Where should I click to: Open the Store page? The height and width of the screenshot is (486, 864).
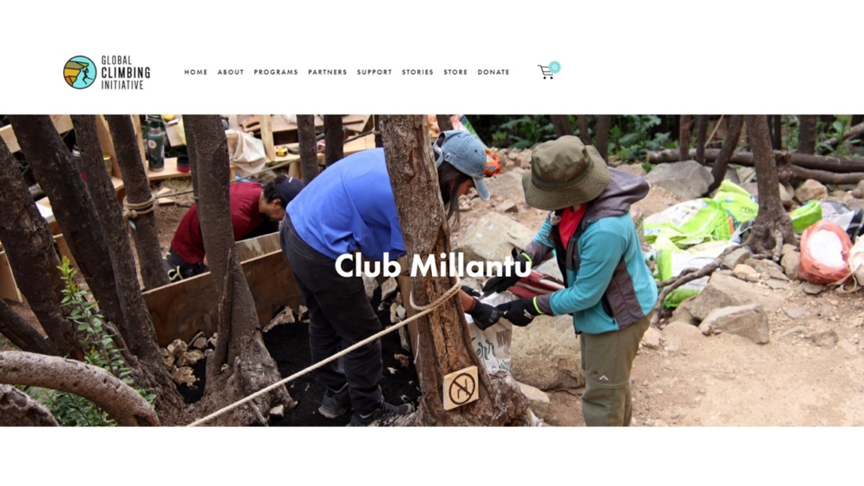(x=455, y=72)
